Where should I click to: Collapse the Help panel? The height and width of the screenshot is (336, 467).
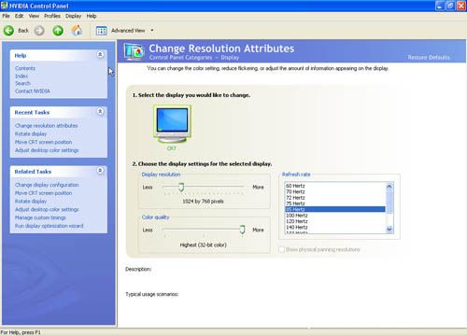point(100,55)
